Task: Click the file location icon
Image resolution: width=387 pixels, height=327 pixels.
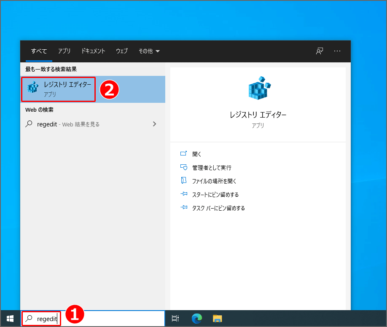Action: pyautogui.click(x=184, y=180)
